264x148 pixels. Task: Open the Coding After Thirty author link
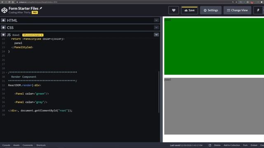coord(19,12)
